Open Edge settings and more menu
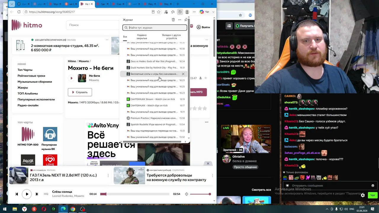The width and height of the screenshot is (379, 213). point(194,12)
